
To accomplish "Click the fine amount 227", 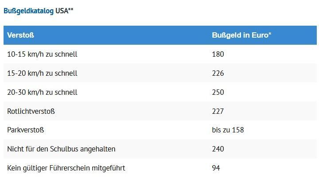I will coord(218,111).
